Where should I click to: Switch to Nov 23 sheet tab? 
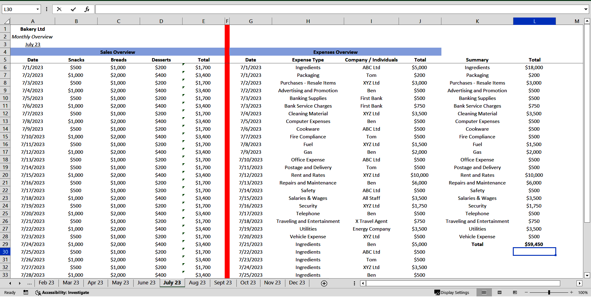pos(272,283)
